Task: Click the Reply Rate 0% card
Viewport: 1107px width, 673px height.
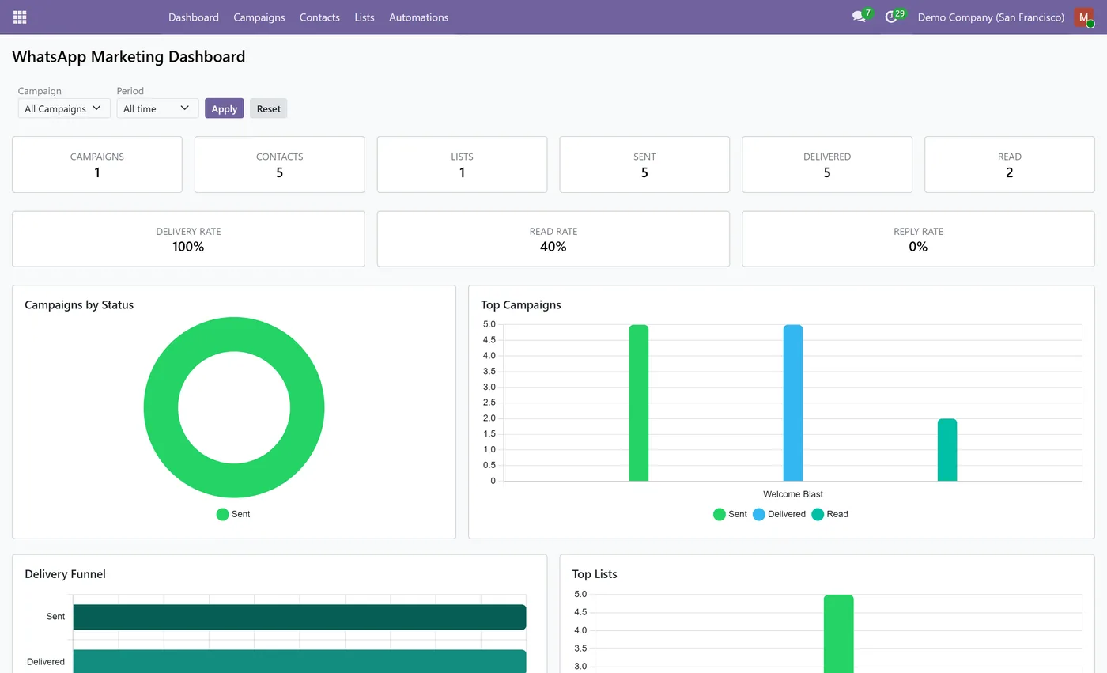Action: tap(918, 239)
